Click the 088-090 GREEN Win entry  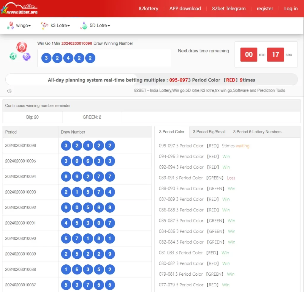pos(197,189)
